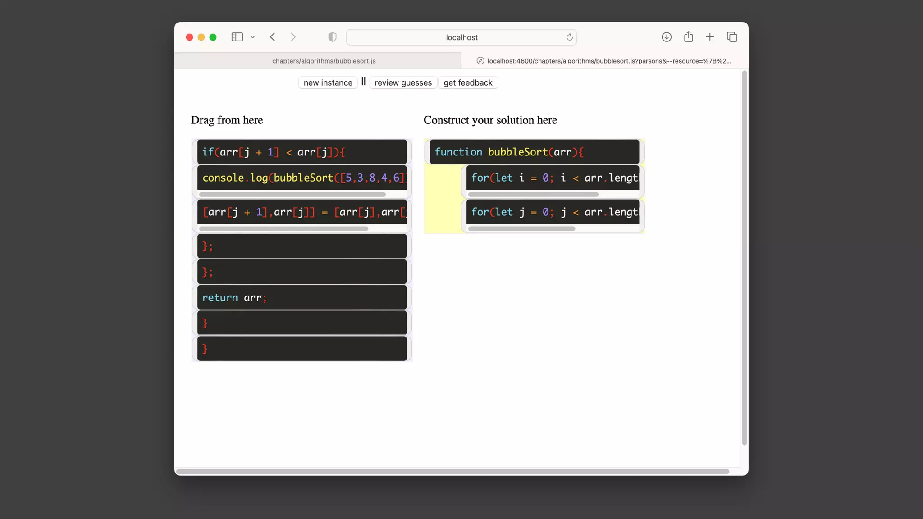The width and height of the screenshot is (923, 519).
Task: Select the return arr; code block
Action: point(302,297)
